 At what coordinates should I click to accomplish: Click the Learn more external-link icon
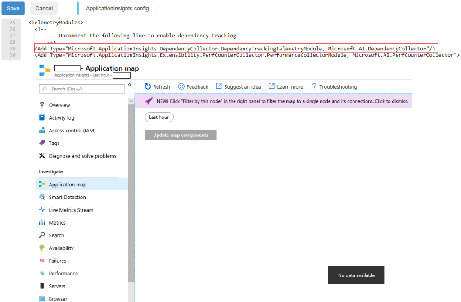(x=271, y=86)
